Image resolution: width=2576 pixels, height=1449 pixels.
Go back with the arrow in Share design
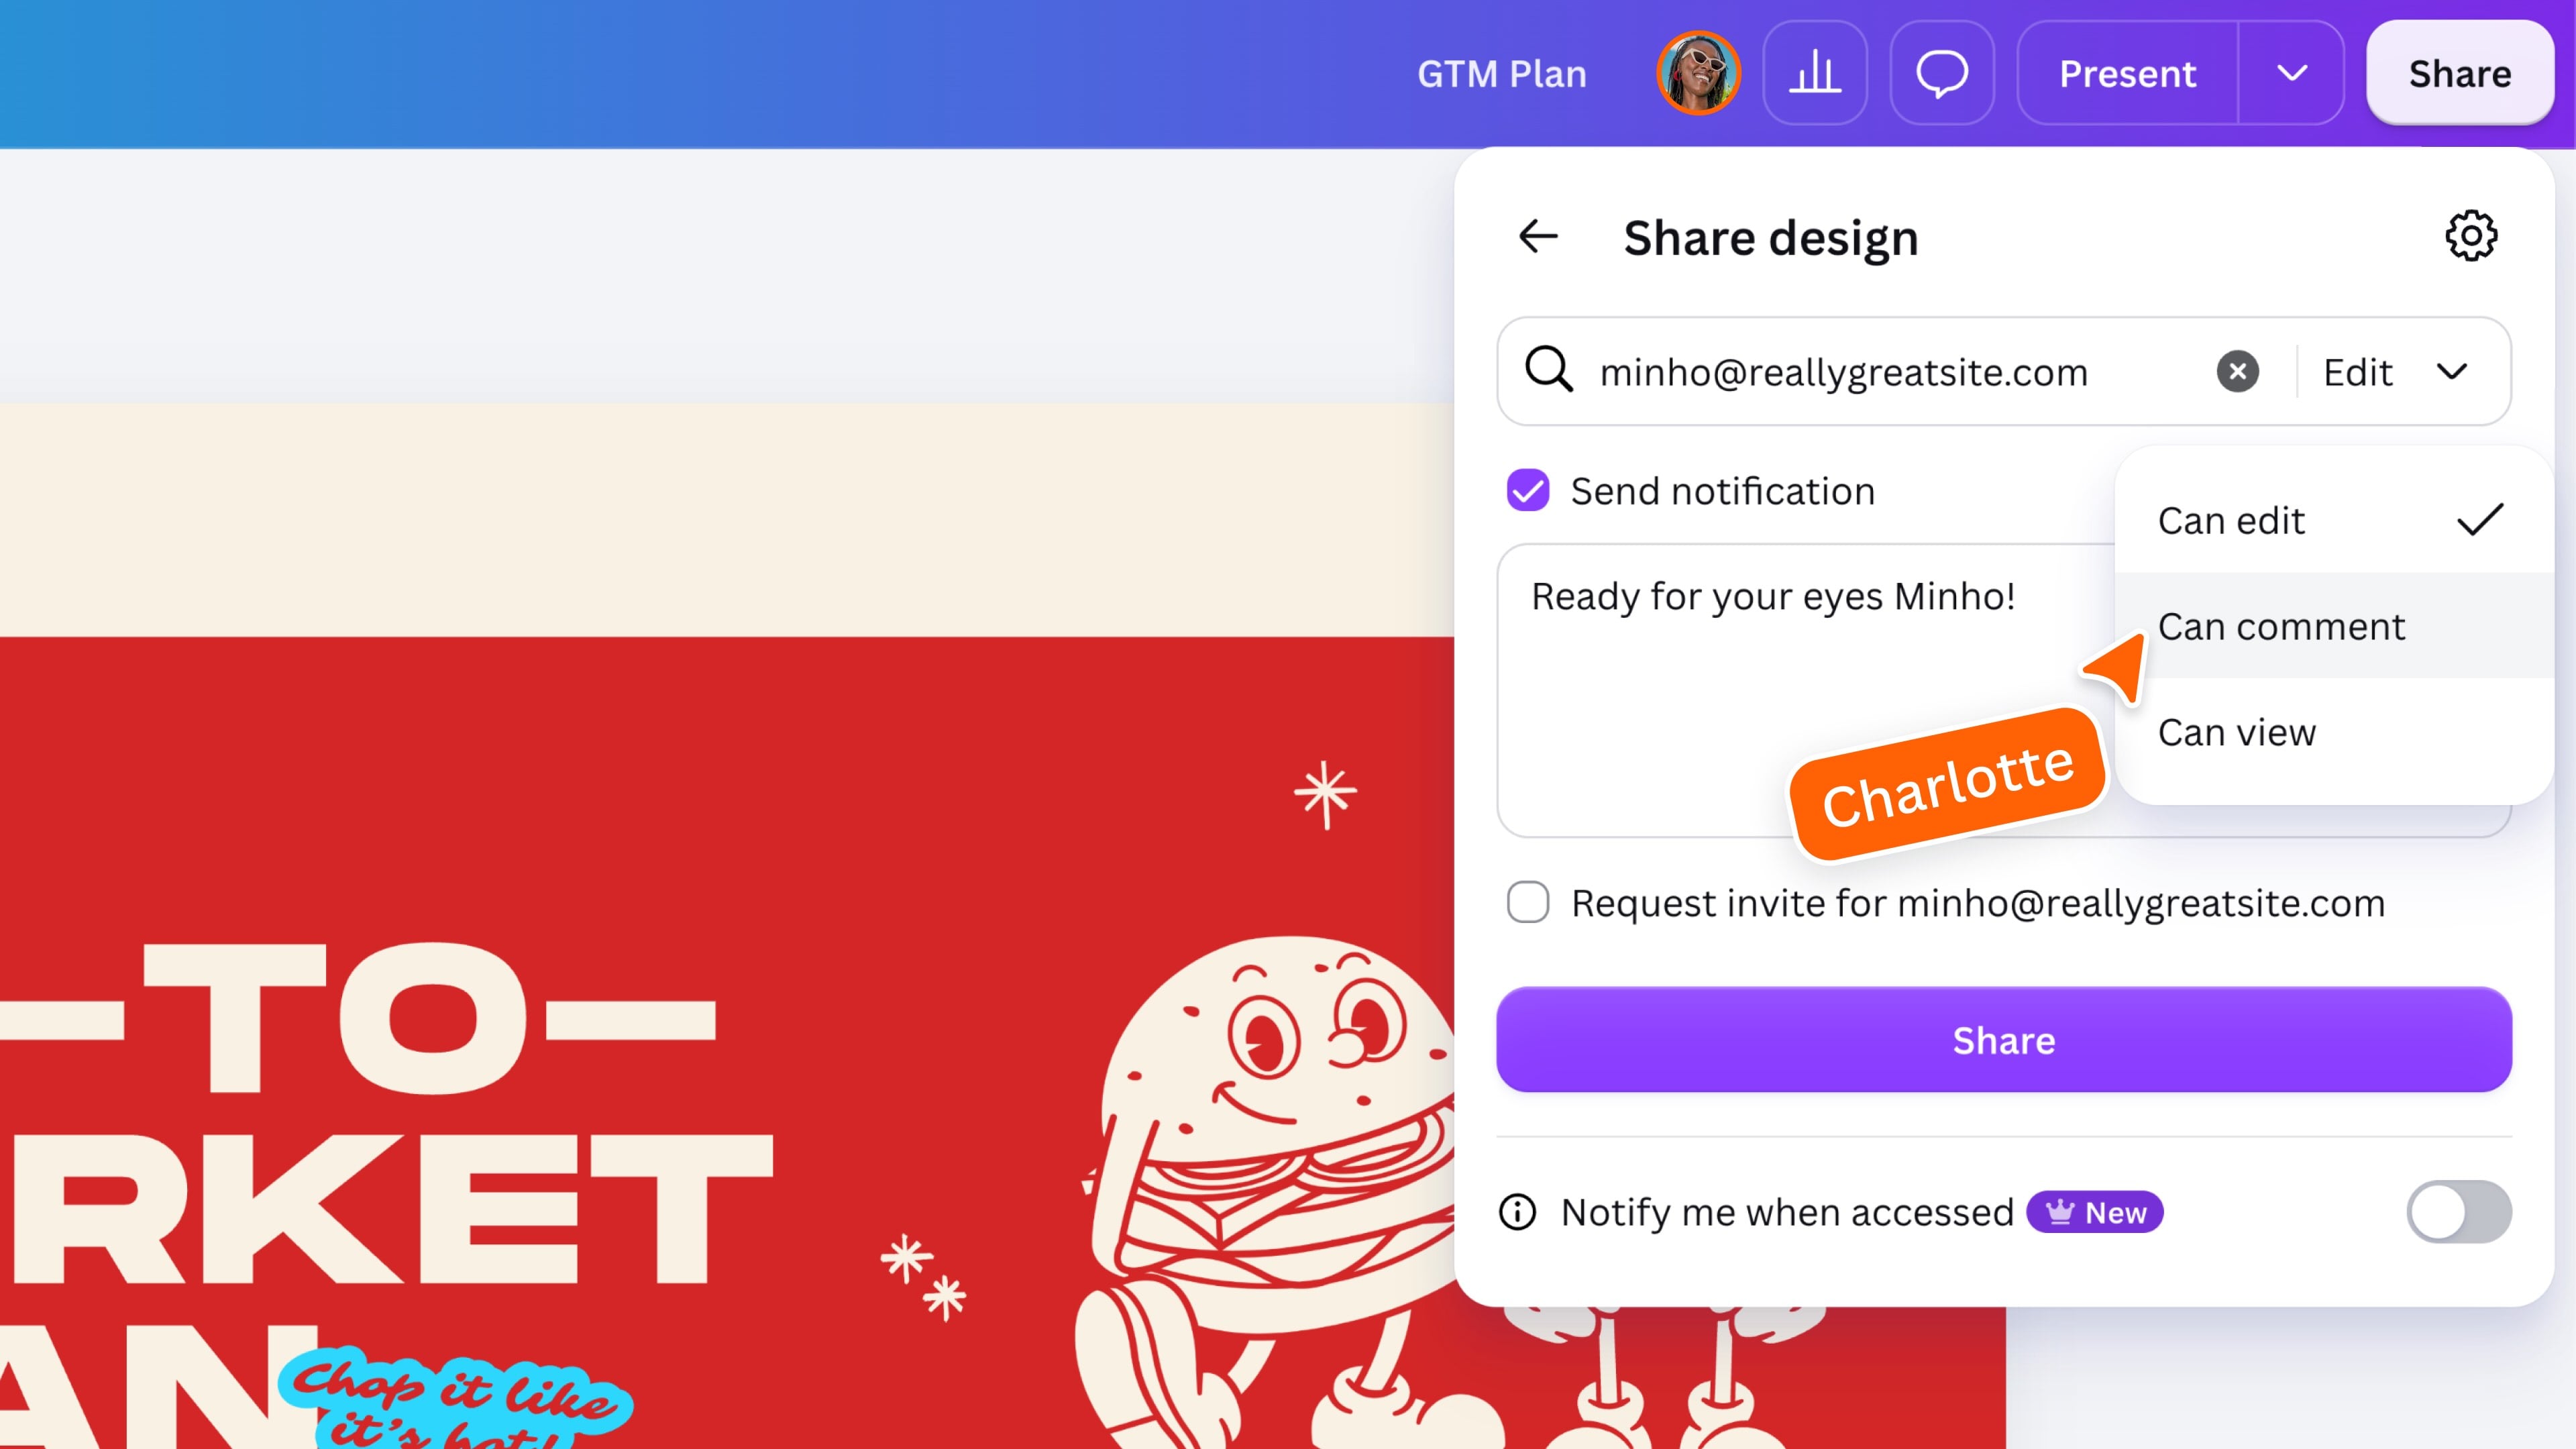[1538, 237]
